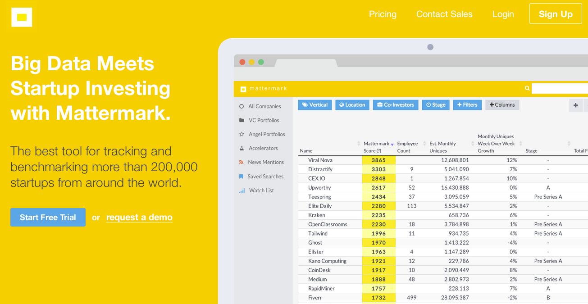This screenshot has height=304, width=588.
Task: Open the OpenClassrooms company row
Action: point(443,224)
